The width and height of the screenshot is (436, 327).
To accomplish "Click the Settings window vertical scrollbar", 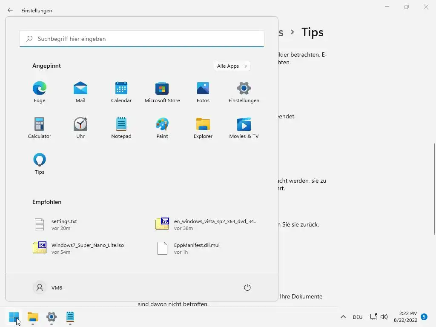I will pyautogui.click(x=434, y=189).
